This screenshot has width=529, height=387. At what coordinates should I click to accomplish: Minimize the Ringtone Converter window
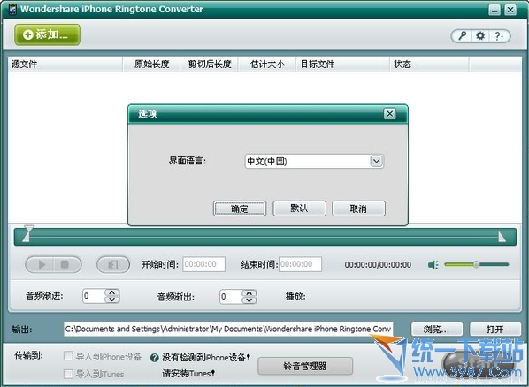coord(494,10)
